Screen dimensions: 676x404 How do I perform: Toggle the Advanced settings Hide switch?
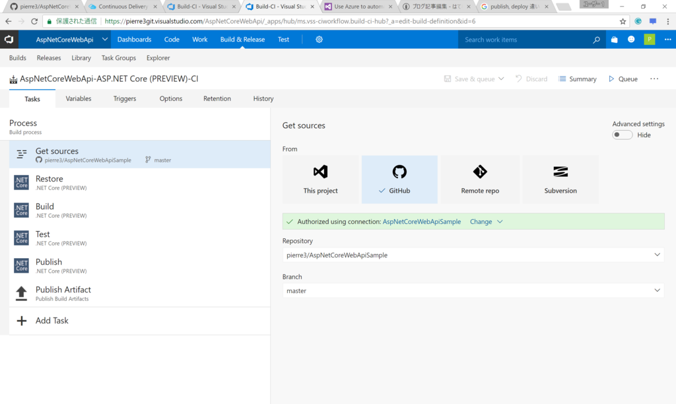[x=622, y=135]
